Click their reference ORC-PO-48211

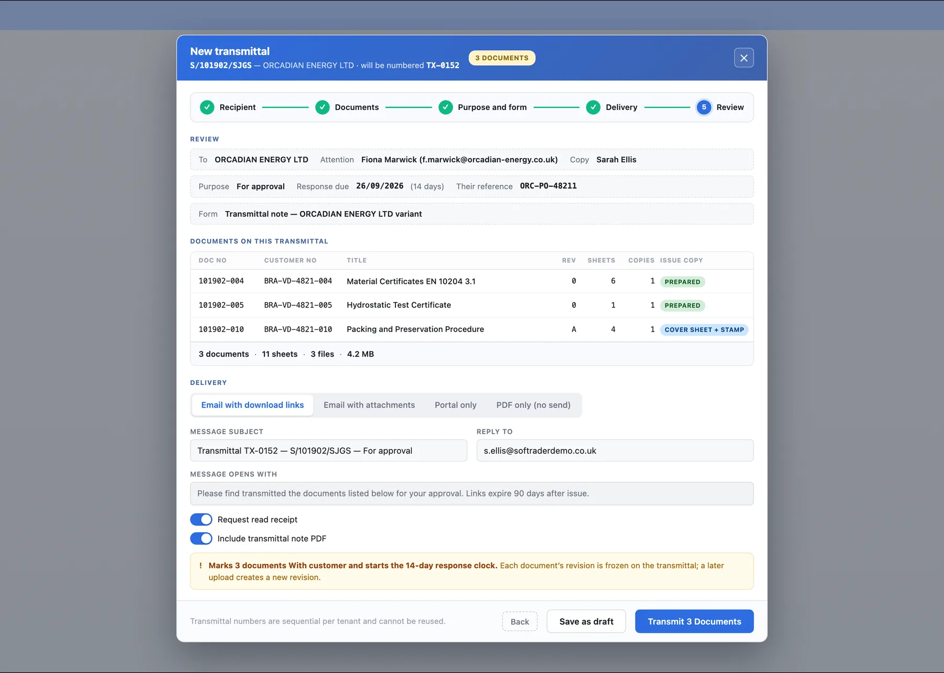tap(548, 186)
